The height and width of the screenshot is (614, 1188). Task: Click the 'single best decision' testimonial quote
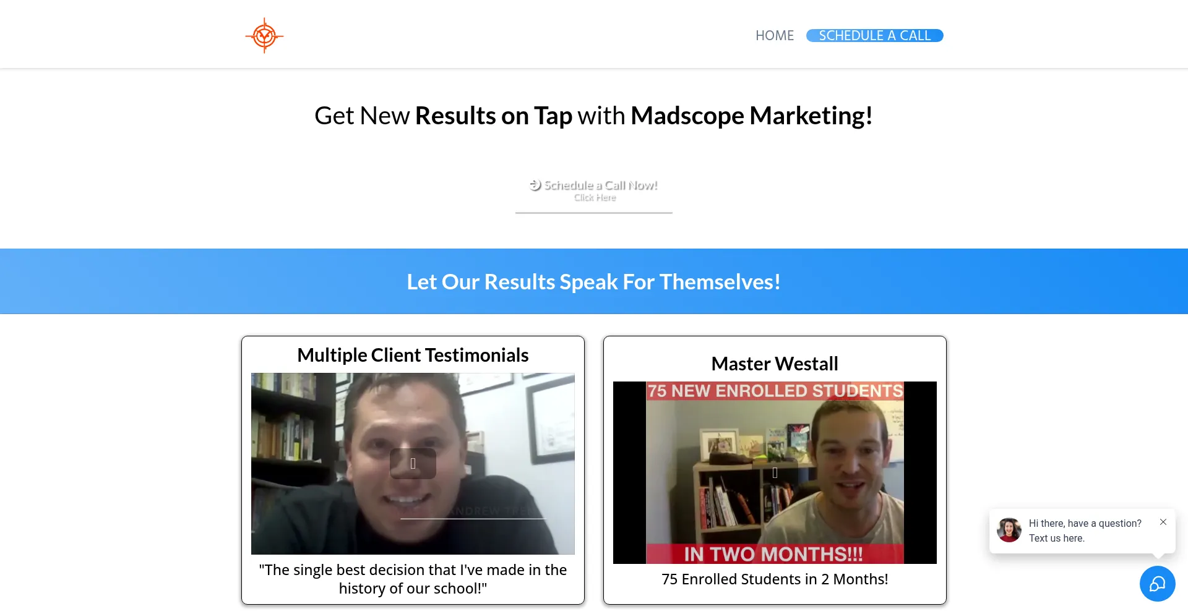(x=413, y=579)
